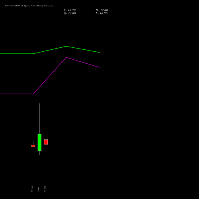Image resolution: width=199 pixels, height=199 pixels.
Task: Click the magenta moving average line
Action: click(x=50, y=76)
